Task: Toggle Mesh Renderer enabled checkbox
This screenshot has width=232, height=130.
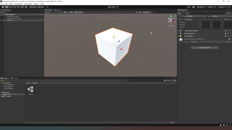Action: tap(183, 34)
